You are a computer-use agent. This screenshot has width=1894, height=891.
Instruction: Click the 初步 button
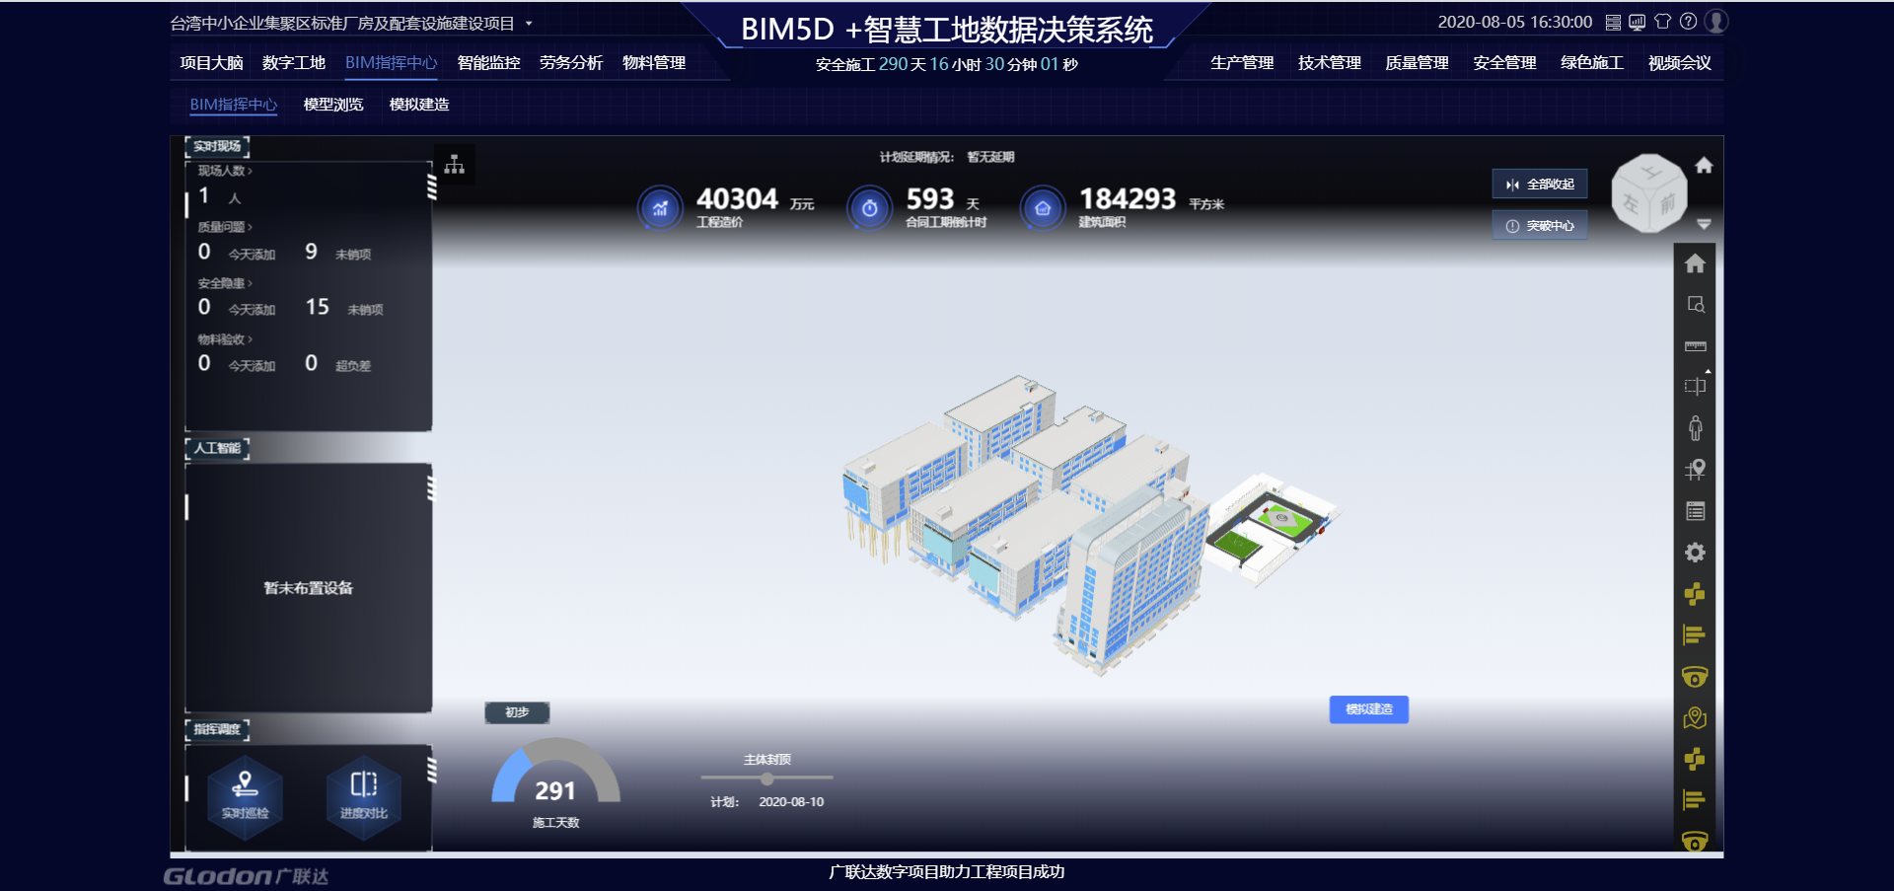point(517,712)
